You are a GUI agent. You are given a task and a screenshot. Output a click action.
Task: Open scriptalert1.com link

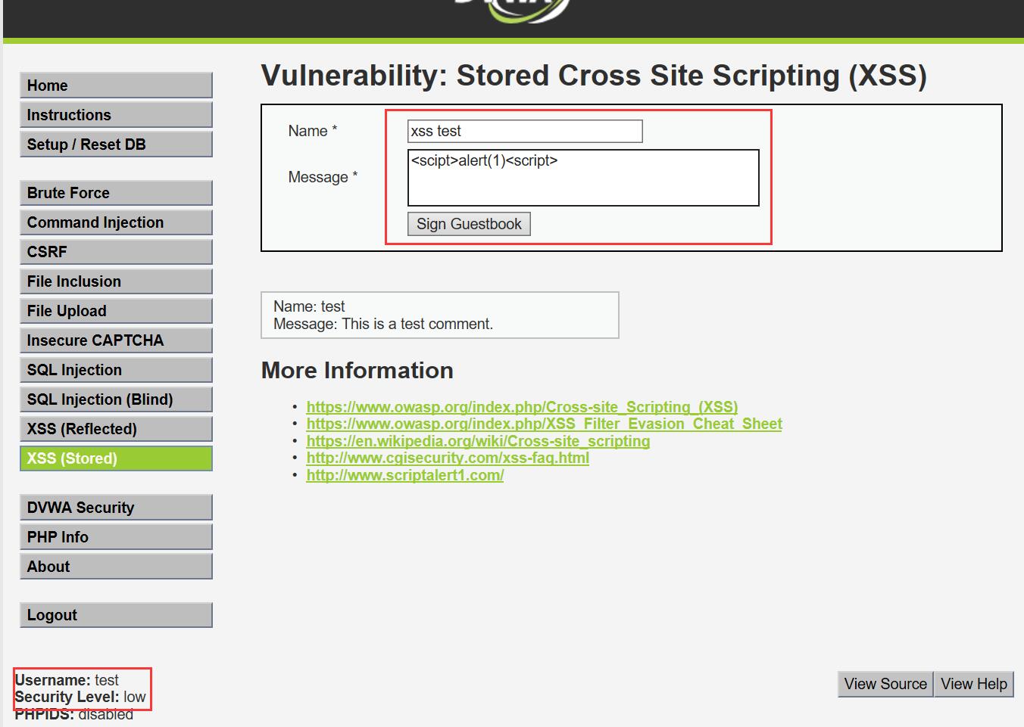coord(404,475)
